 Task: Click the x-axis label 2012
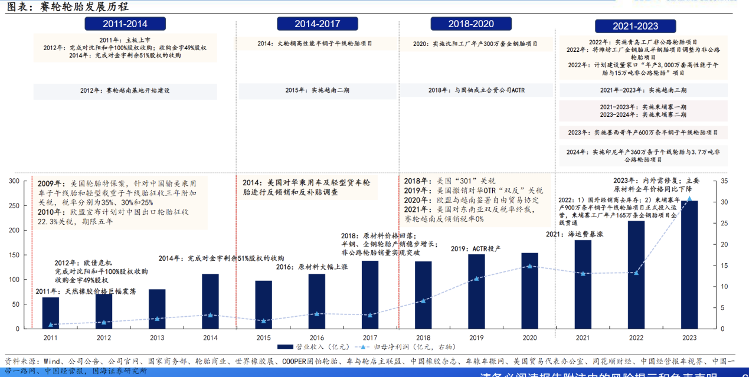click(104, 337)
